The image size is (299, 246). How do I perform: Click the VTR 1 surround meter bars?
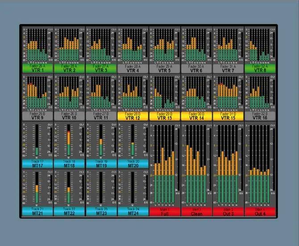tap(37, 45)
